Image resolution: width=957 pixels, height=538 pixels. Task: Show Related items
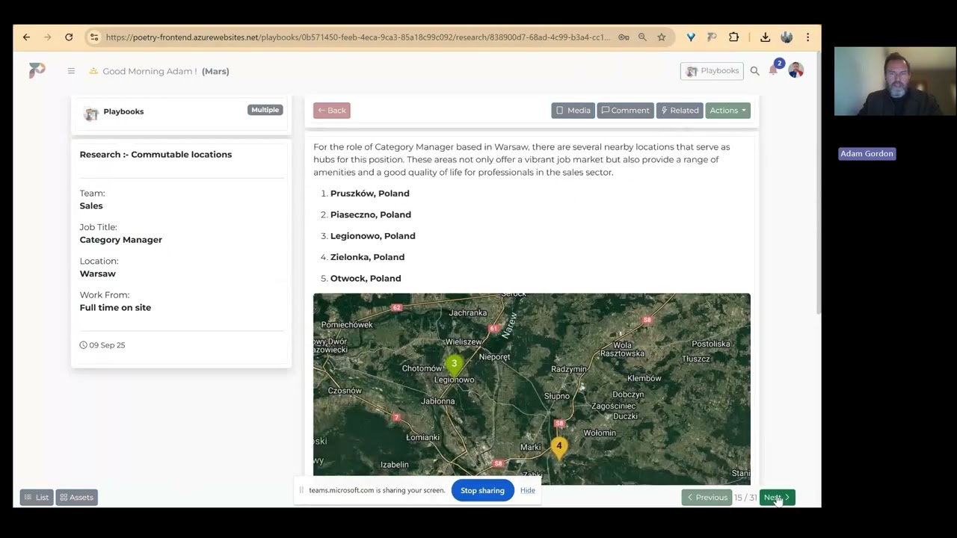click(680, 111)
